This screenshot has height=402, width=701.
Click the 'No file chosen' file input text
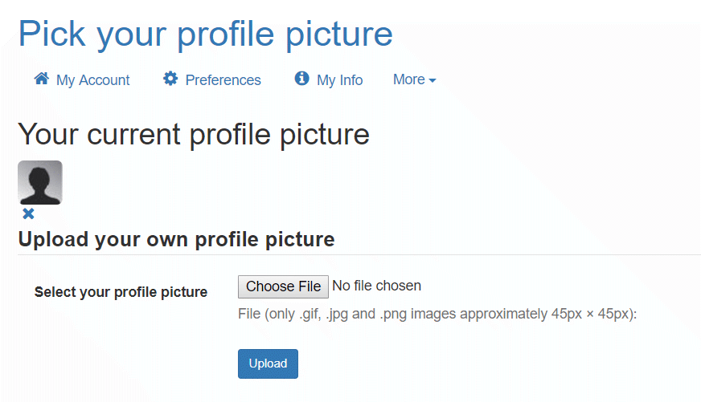376,286
